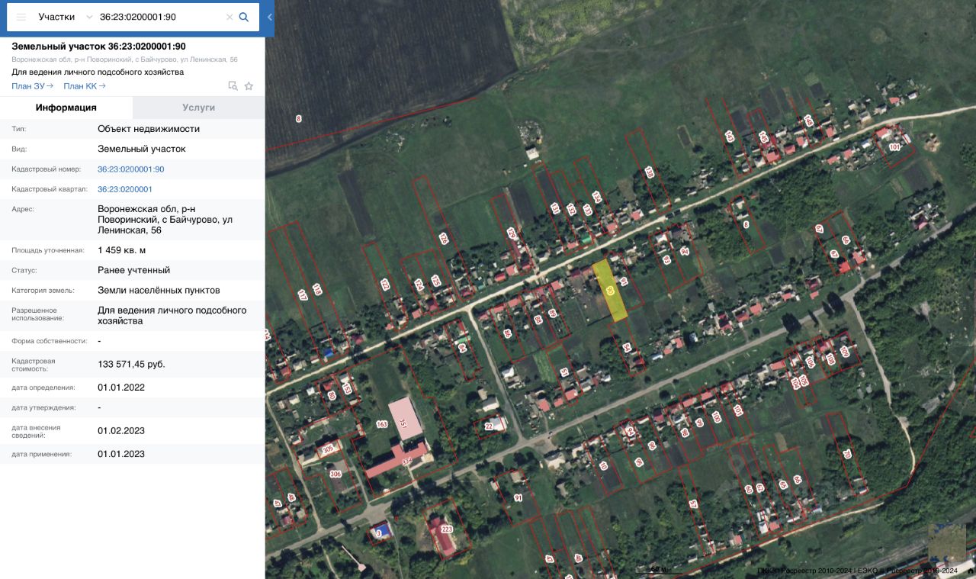Follow the cadastral number link 36:23:0200001:90
This screenshot has height=579, width=976.
click(131, 169)
